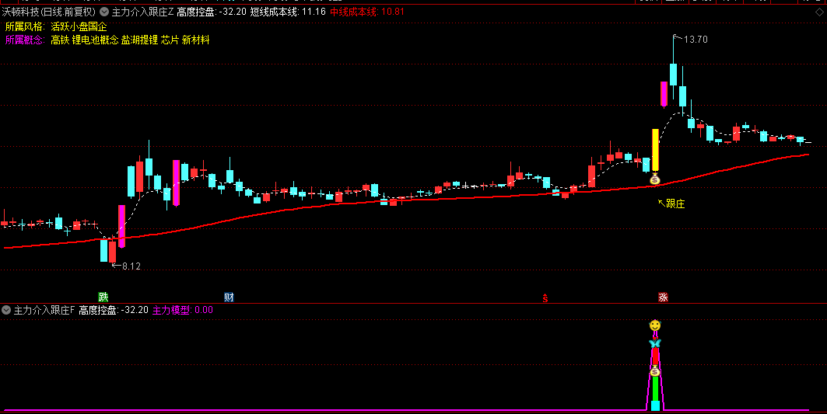Click the butterfly icon in sub-chart spike
Viewport: 827px width, 414px height.
[655, 343]
